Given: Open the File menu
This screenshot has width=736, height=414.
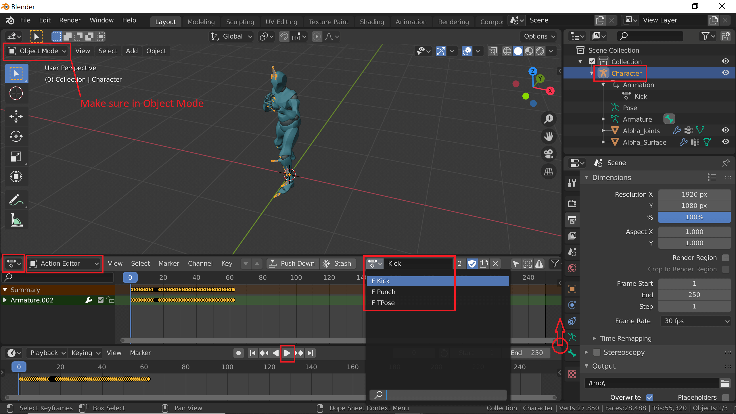Looking at the screenshot, I should (x=25, y=20).
